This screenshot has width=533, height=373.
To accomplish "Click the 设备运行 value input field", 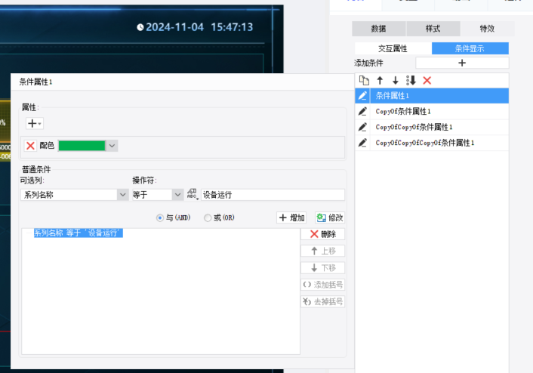I will pyautogui.click(x=273, y=195).
